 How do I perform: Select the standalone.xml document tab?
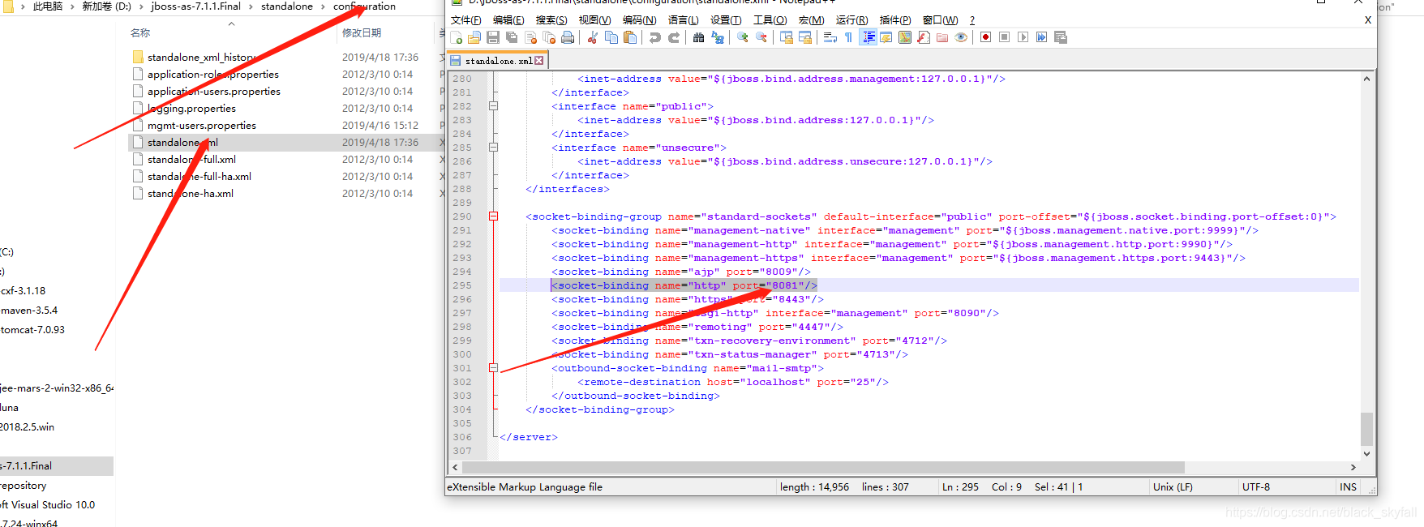(497, 61)
